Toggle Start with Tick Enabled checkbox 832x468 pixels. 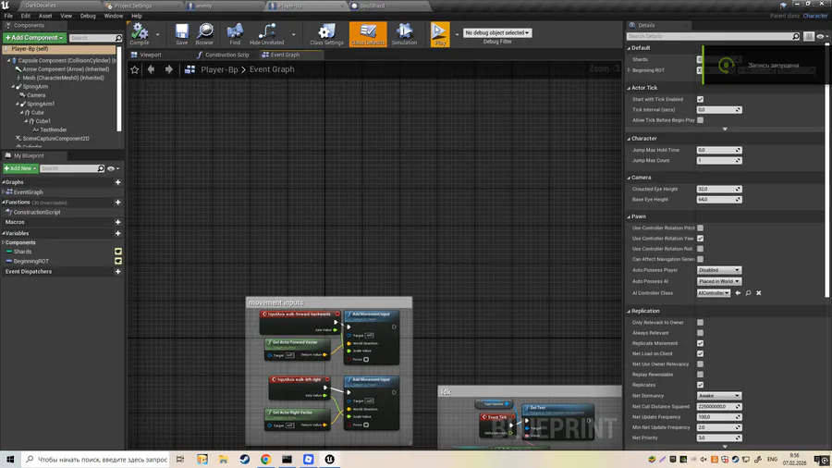tap(701, 99)
